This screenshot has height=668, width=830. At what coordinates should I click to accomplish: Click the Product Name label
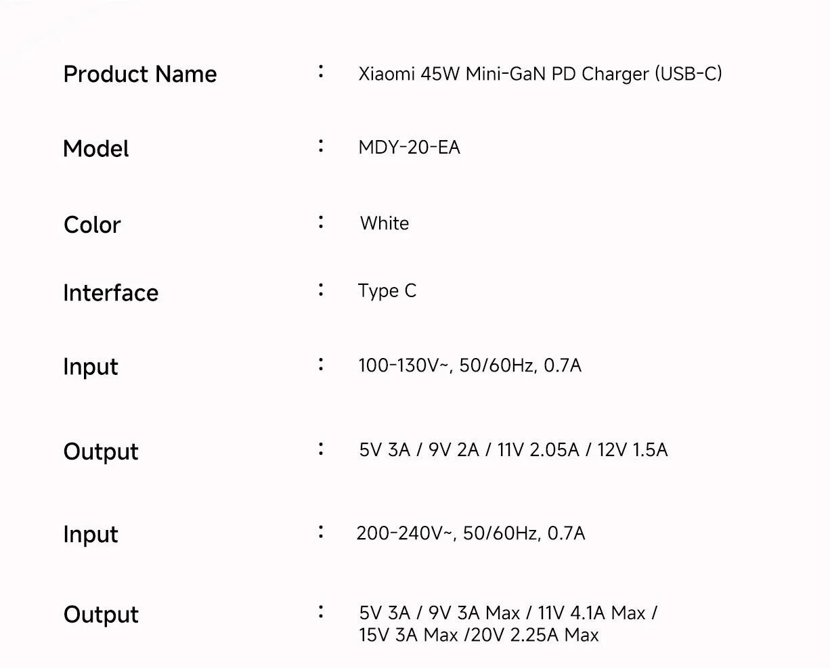point(140,74)
